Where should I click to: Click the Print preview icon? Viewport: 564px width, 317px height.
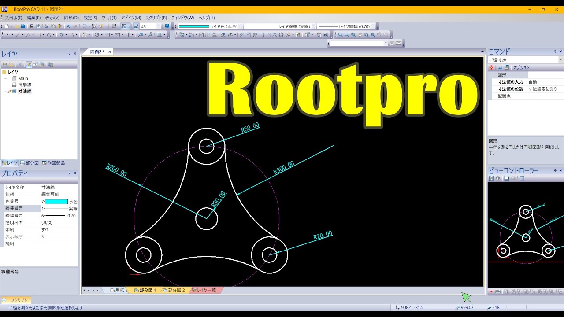(38, 26)
